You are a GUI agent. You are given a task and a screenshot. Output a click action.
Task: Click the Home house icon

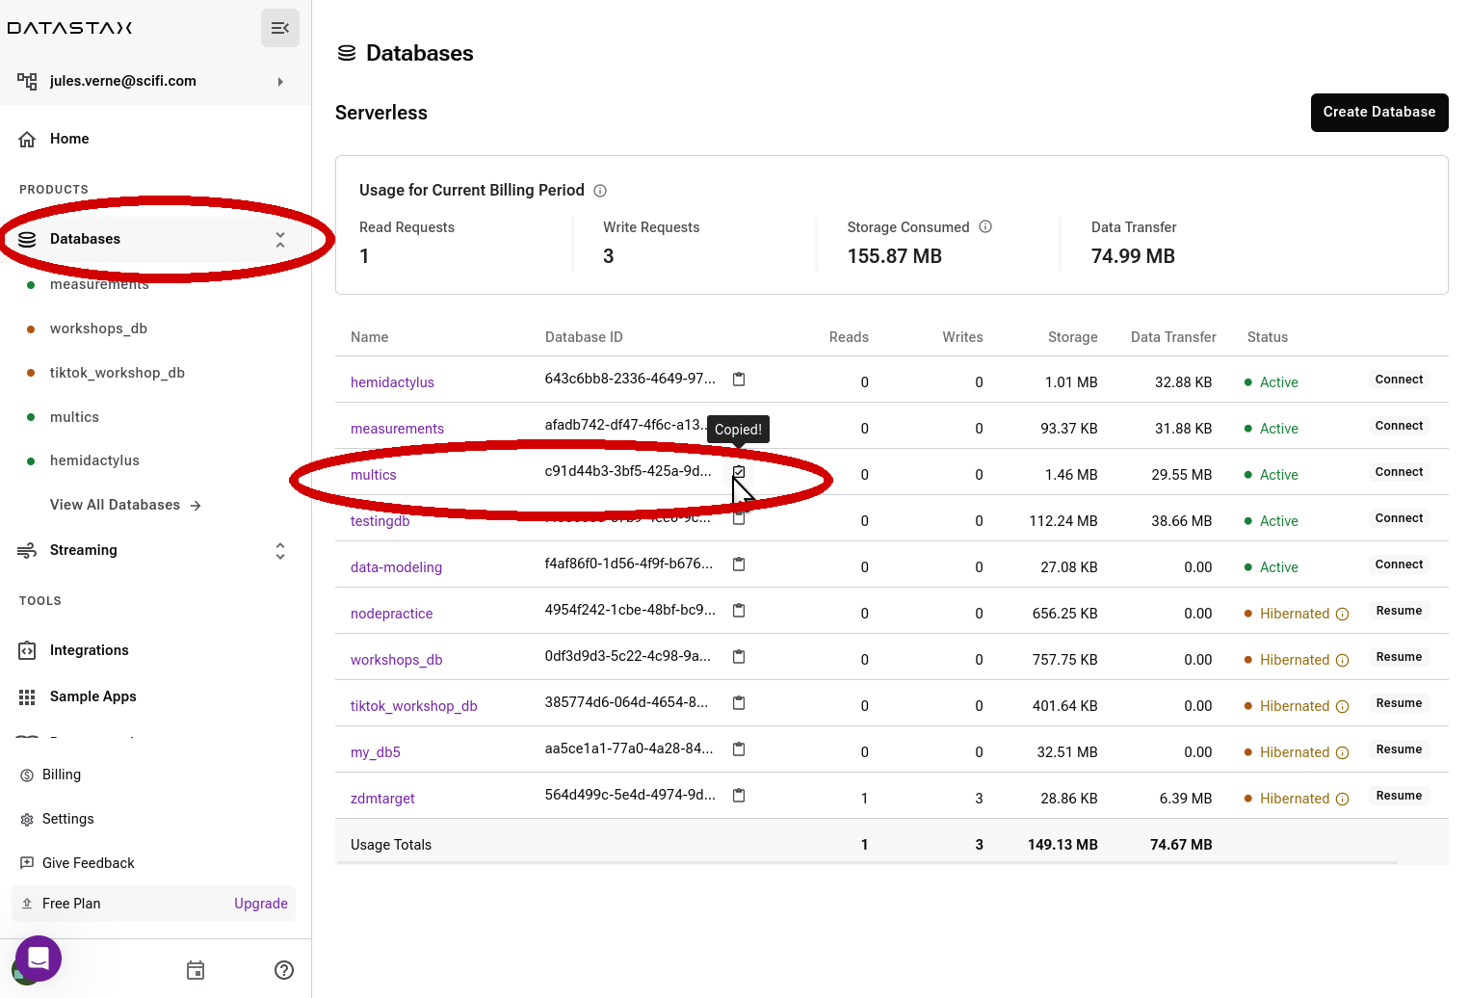27,139
